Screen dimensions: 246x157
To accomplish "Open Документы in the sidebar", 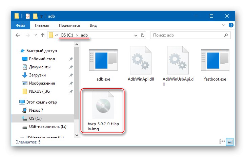I will click(40, 67).
